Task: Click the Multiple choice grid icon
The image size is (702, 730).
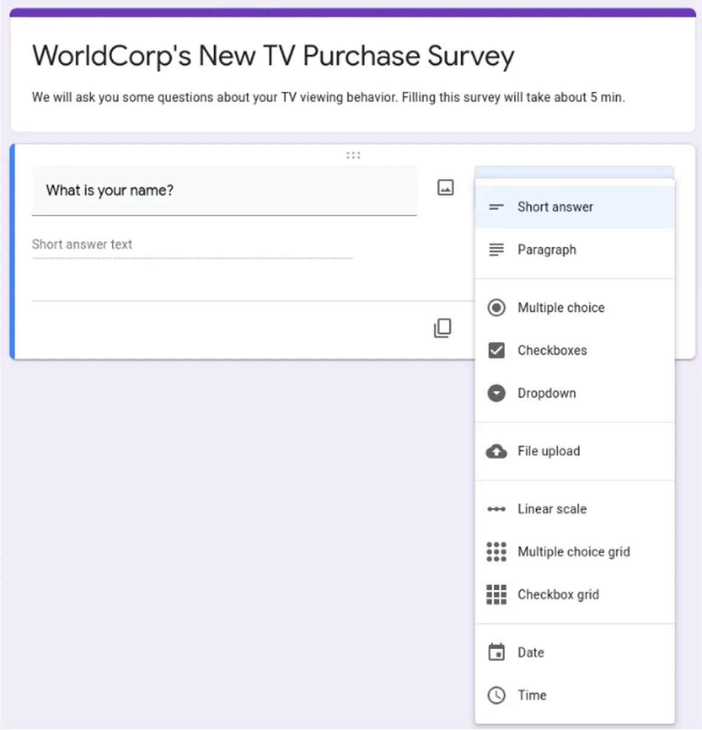Action: (496, 552)
